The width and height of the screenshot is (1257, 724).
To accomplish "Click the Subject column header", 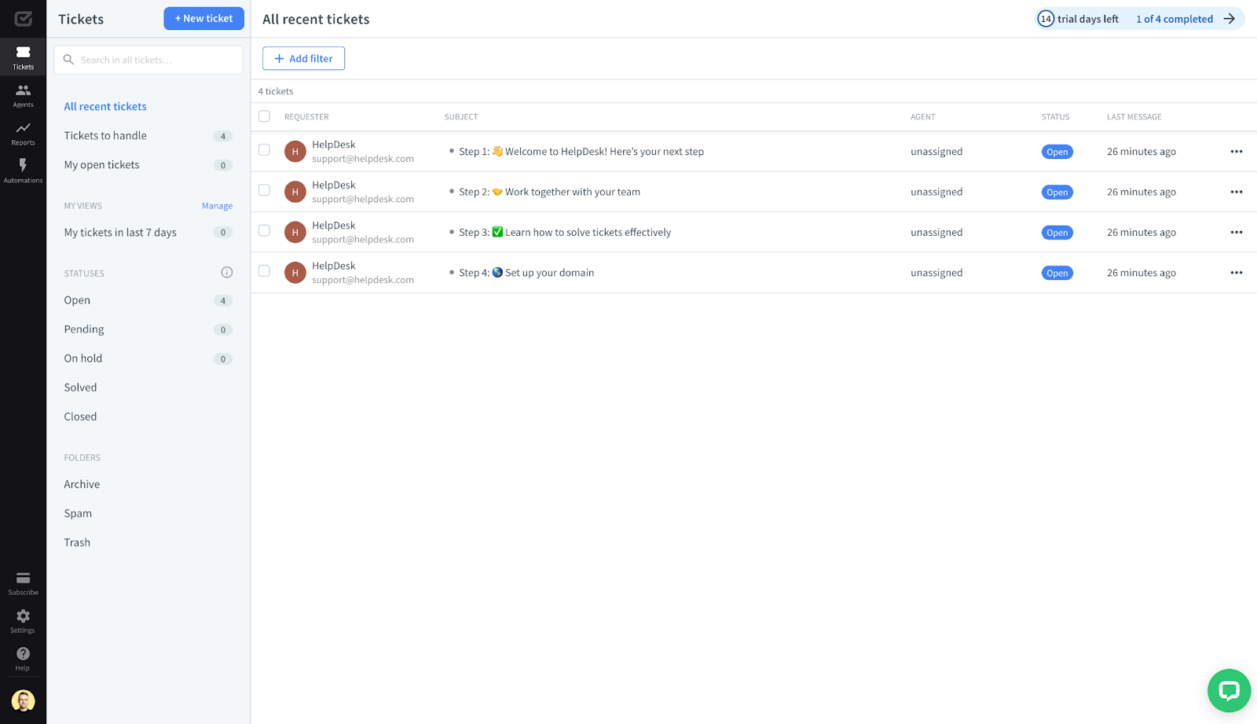I will (x=461, y=116).
